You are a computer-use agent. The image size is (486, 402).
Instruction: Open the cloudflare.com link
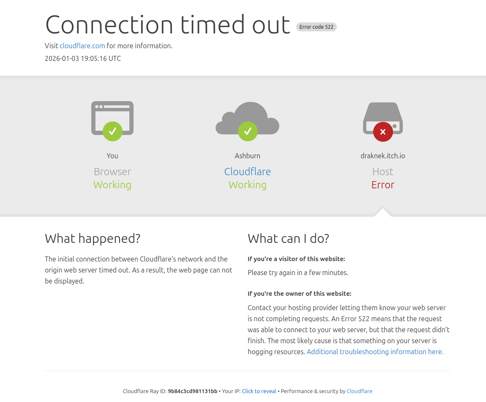coord(82,46)
